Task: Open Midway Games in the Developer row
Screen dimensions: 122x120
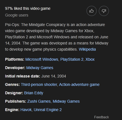Action: point(40,68)
